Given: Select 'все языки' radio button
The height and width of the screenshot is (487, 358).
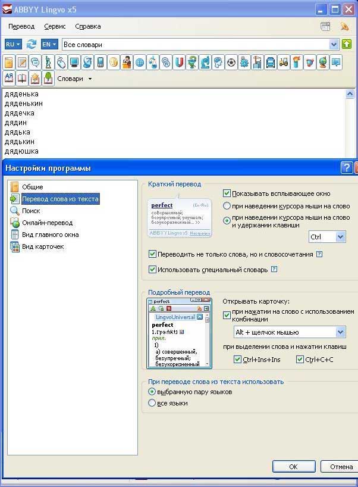Looking at the screenshot, I should coord(152,403).
